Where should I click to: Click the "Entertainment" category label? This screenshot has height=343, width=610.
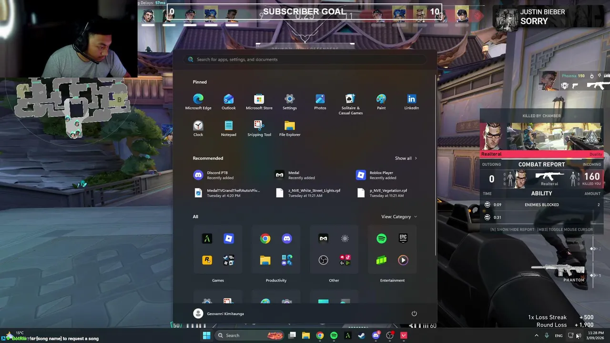click(392, 280)
